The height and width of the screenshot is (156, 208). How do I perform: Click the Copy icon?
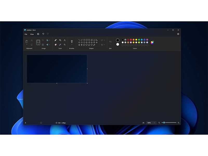(32, 45)
